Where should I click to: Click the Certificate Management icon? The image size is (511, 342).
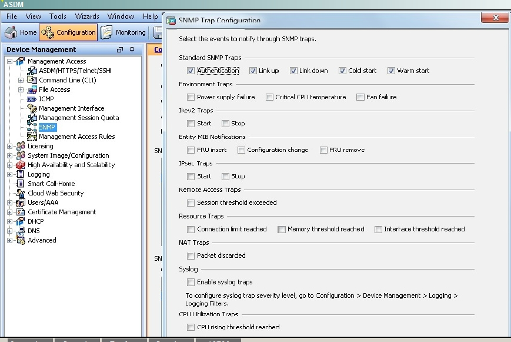click(x=21, y=212)
